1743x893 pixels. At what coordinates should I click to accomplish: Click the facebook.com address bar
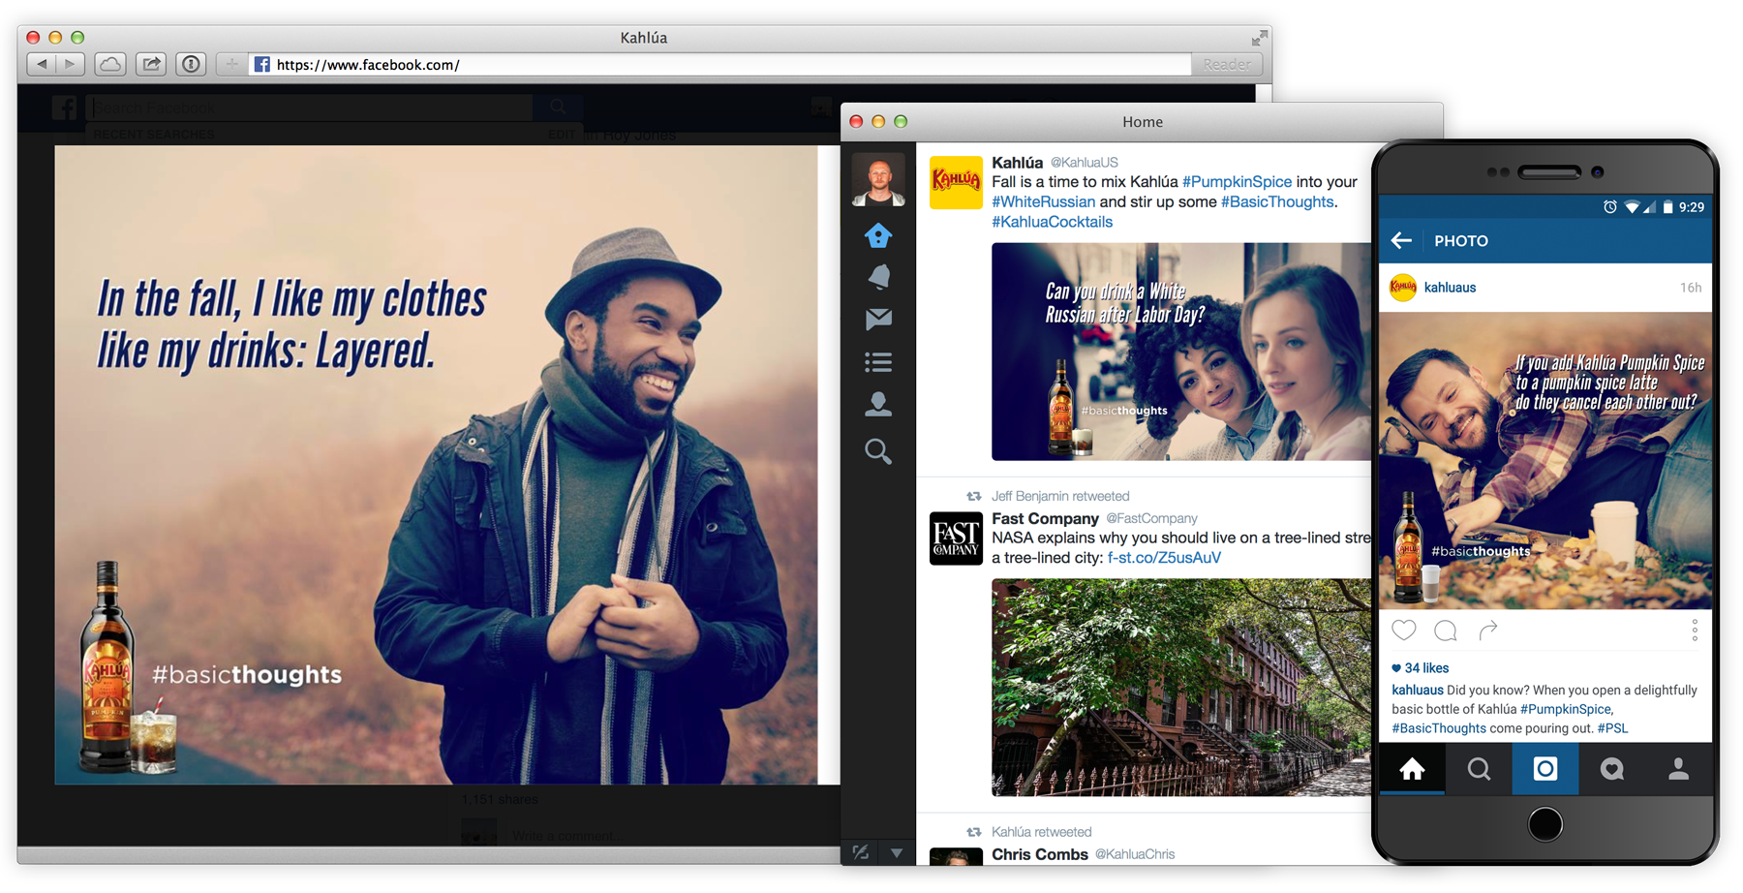[719, 65]
